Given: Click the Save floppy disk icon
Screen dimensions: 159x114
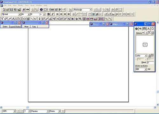Looking at the screenshot, I should [11, 9].
